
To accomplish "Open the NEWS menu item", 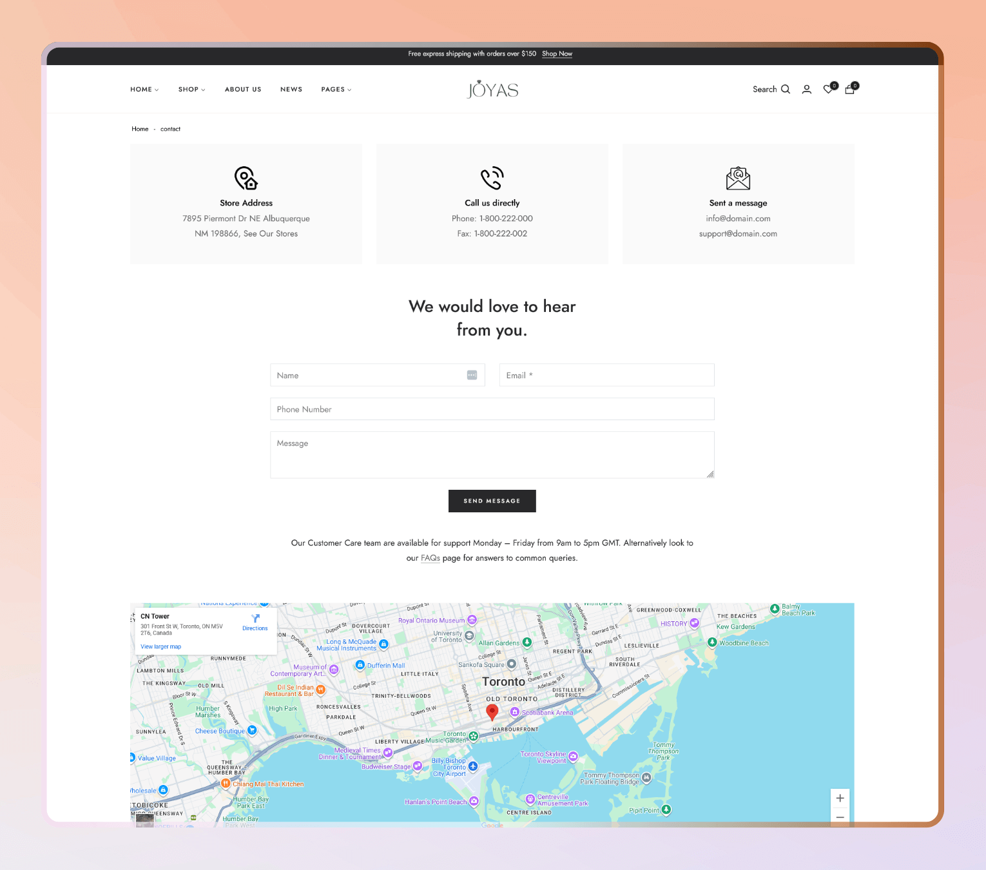I will coord(291,90).
